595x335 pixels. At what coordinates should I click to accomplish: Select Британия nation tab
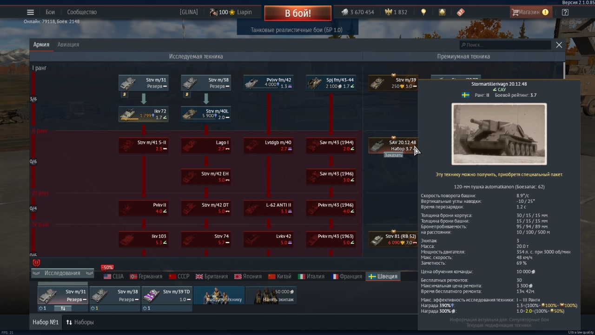tap(212, 276)
